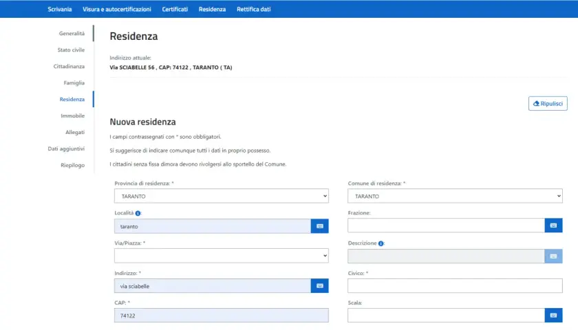Open Rettifica dati in the top bar
The image size is (578, 330).
click(254, 9)
